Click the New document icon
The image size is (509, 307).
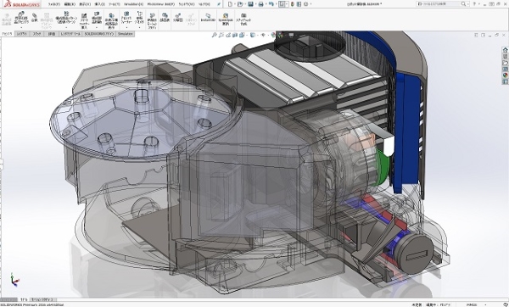coord(231,4)
